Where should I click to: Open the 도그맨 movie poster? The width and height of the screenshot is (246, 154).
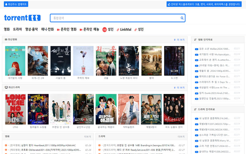[174, 61]
